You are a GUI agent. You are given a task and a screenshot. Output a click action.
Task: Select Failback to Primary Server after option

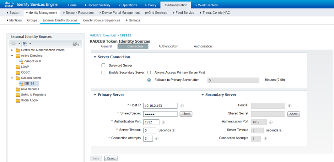tap(149, 80)
